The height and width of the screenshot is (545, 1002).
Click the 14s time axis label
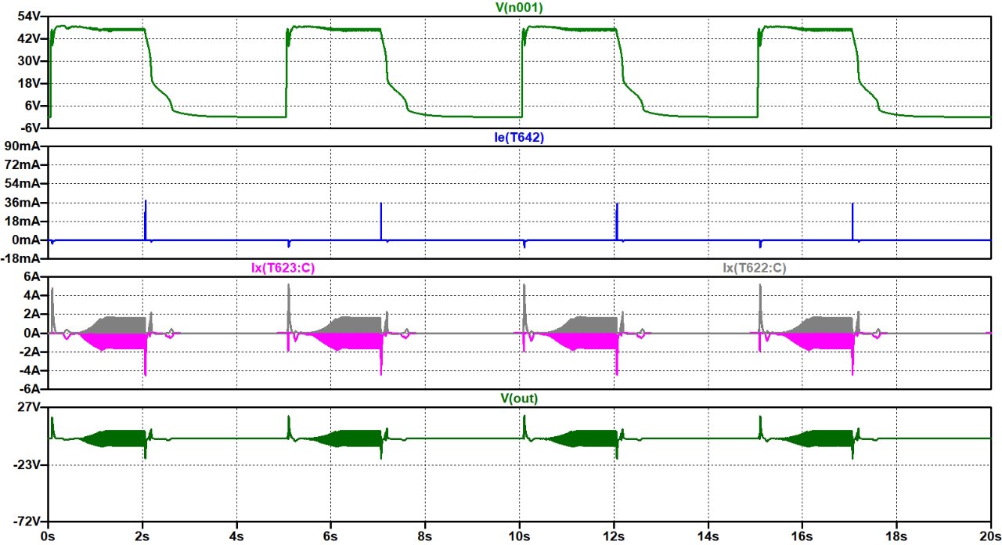tap(708, 536)
